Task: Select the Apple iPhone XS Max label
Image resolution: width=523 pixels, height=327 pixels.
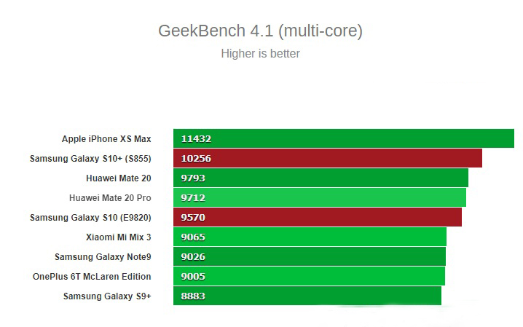Action: point(106,138)
